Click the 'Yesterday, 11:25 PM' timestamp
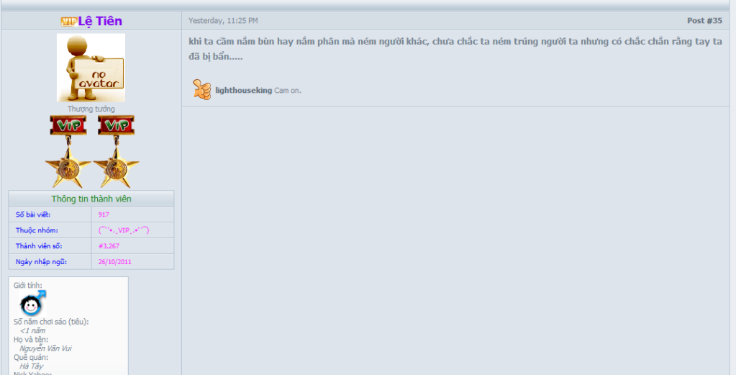736x375 pixels. 224,21
